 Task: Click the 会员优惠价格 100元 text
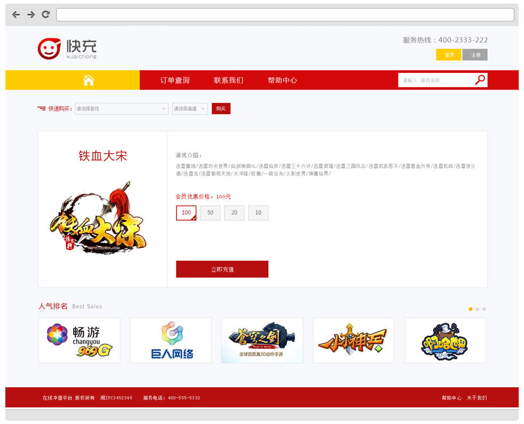pos(203,197)
